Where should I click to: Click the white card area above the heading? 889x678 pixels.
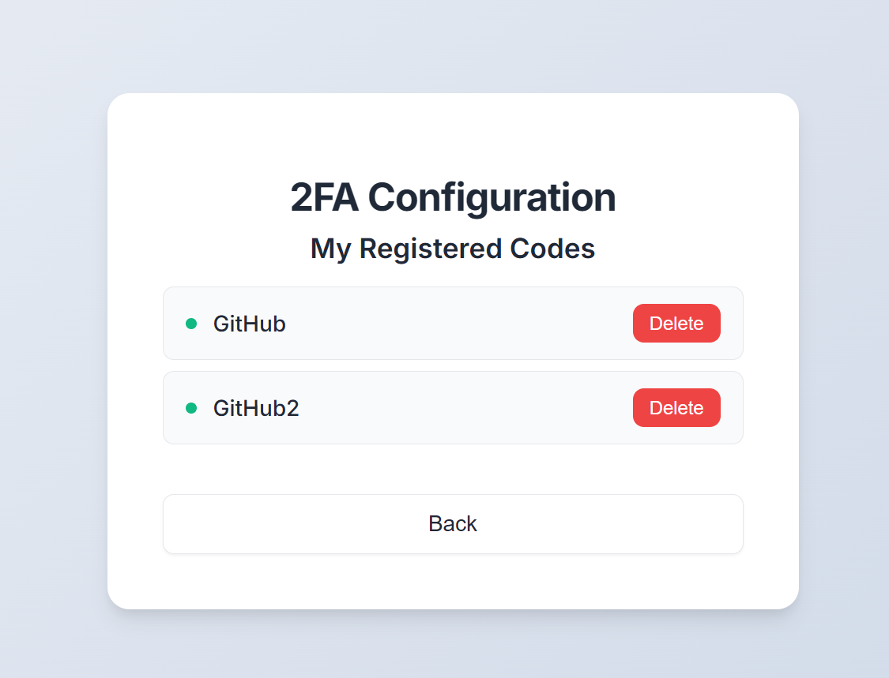pos(453,130)
